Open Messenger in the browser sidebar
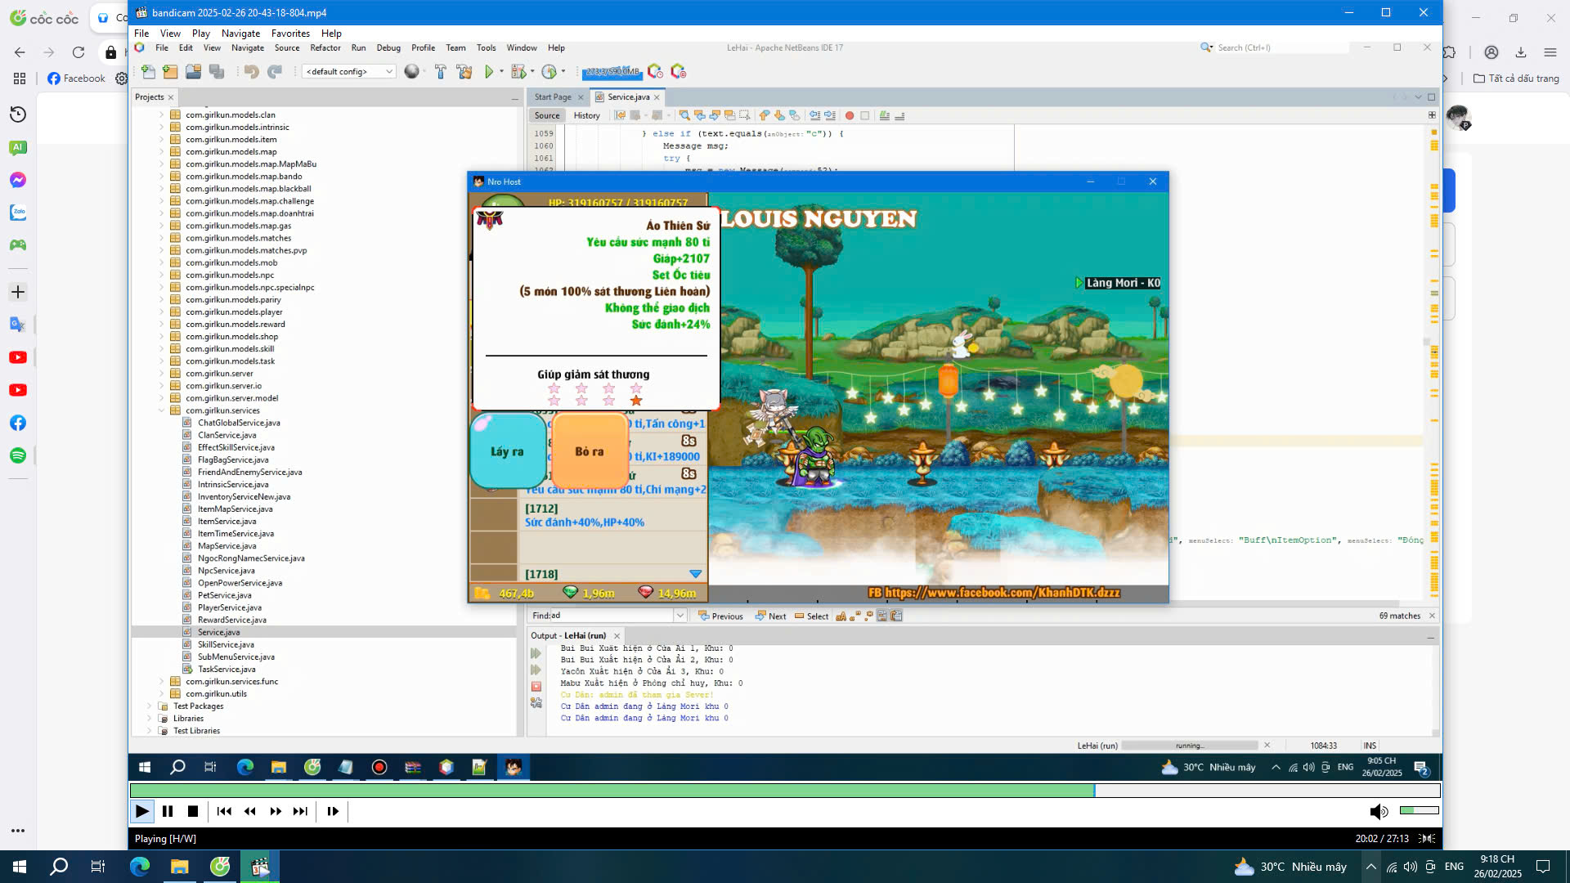This screenshot has height=883, width=1570. [x=18, y=180]
